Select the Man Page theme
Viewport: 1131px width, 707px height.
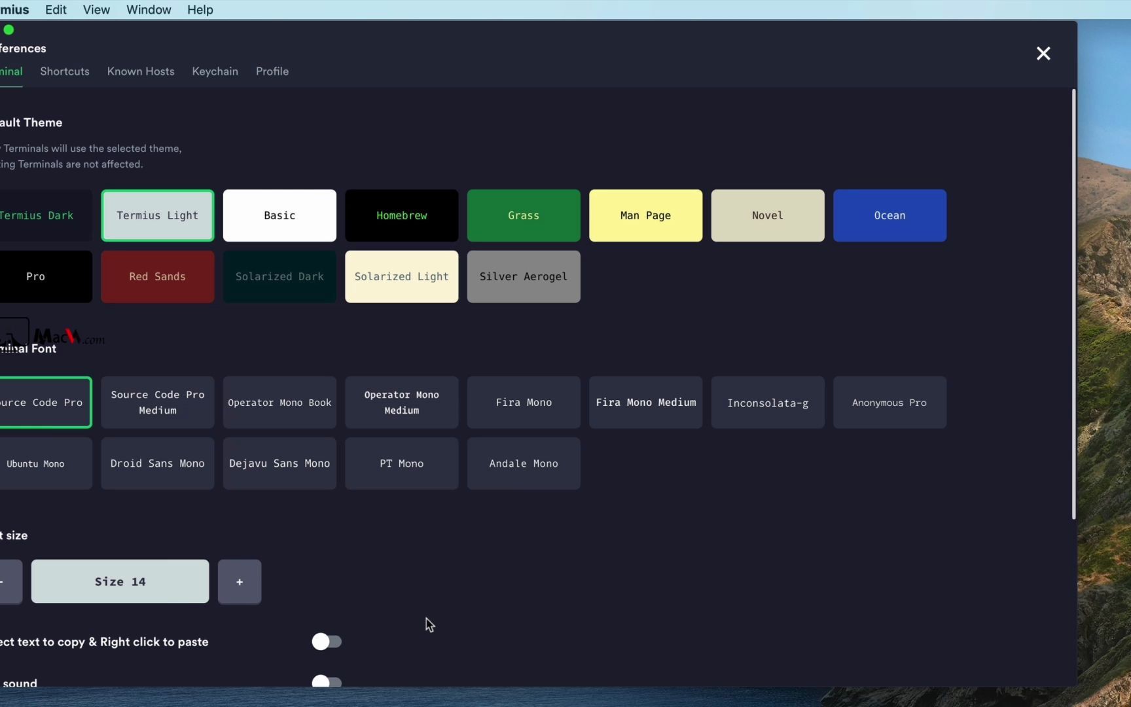[646, 215]
